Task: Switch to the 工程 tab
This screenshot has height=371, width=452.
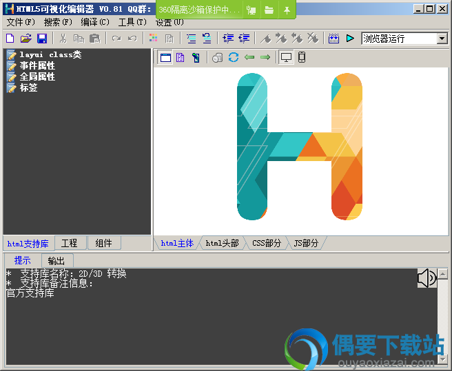Action: (70, 243)
